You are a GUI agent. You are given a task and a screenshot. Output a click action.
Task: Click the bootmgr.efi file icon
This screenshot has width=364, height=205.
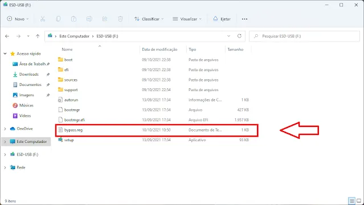tap(60, 120)
